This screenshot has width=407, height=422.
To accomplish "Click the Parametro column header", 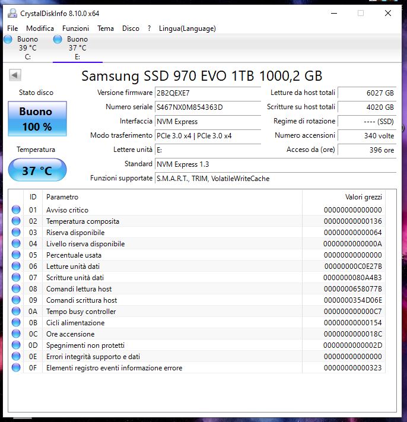I will tap(172, 197).
